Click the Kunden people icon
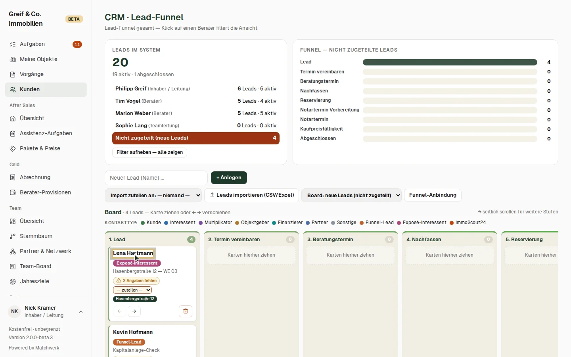 (13, 90)
